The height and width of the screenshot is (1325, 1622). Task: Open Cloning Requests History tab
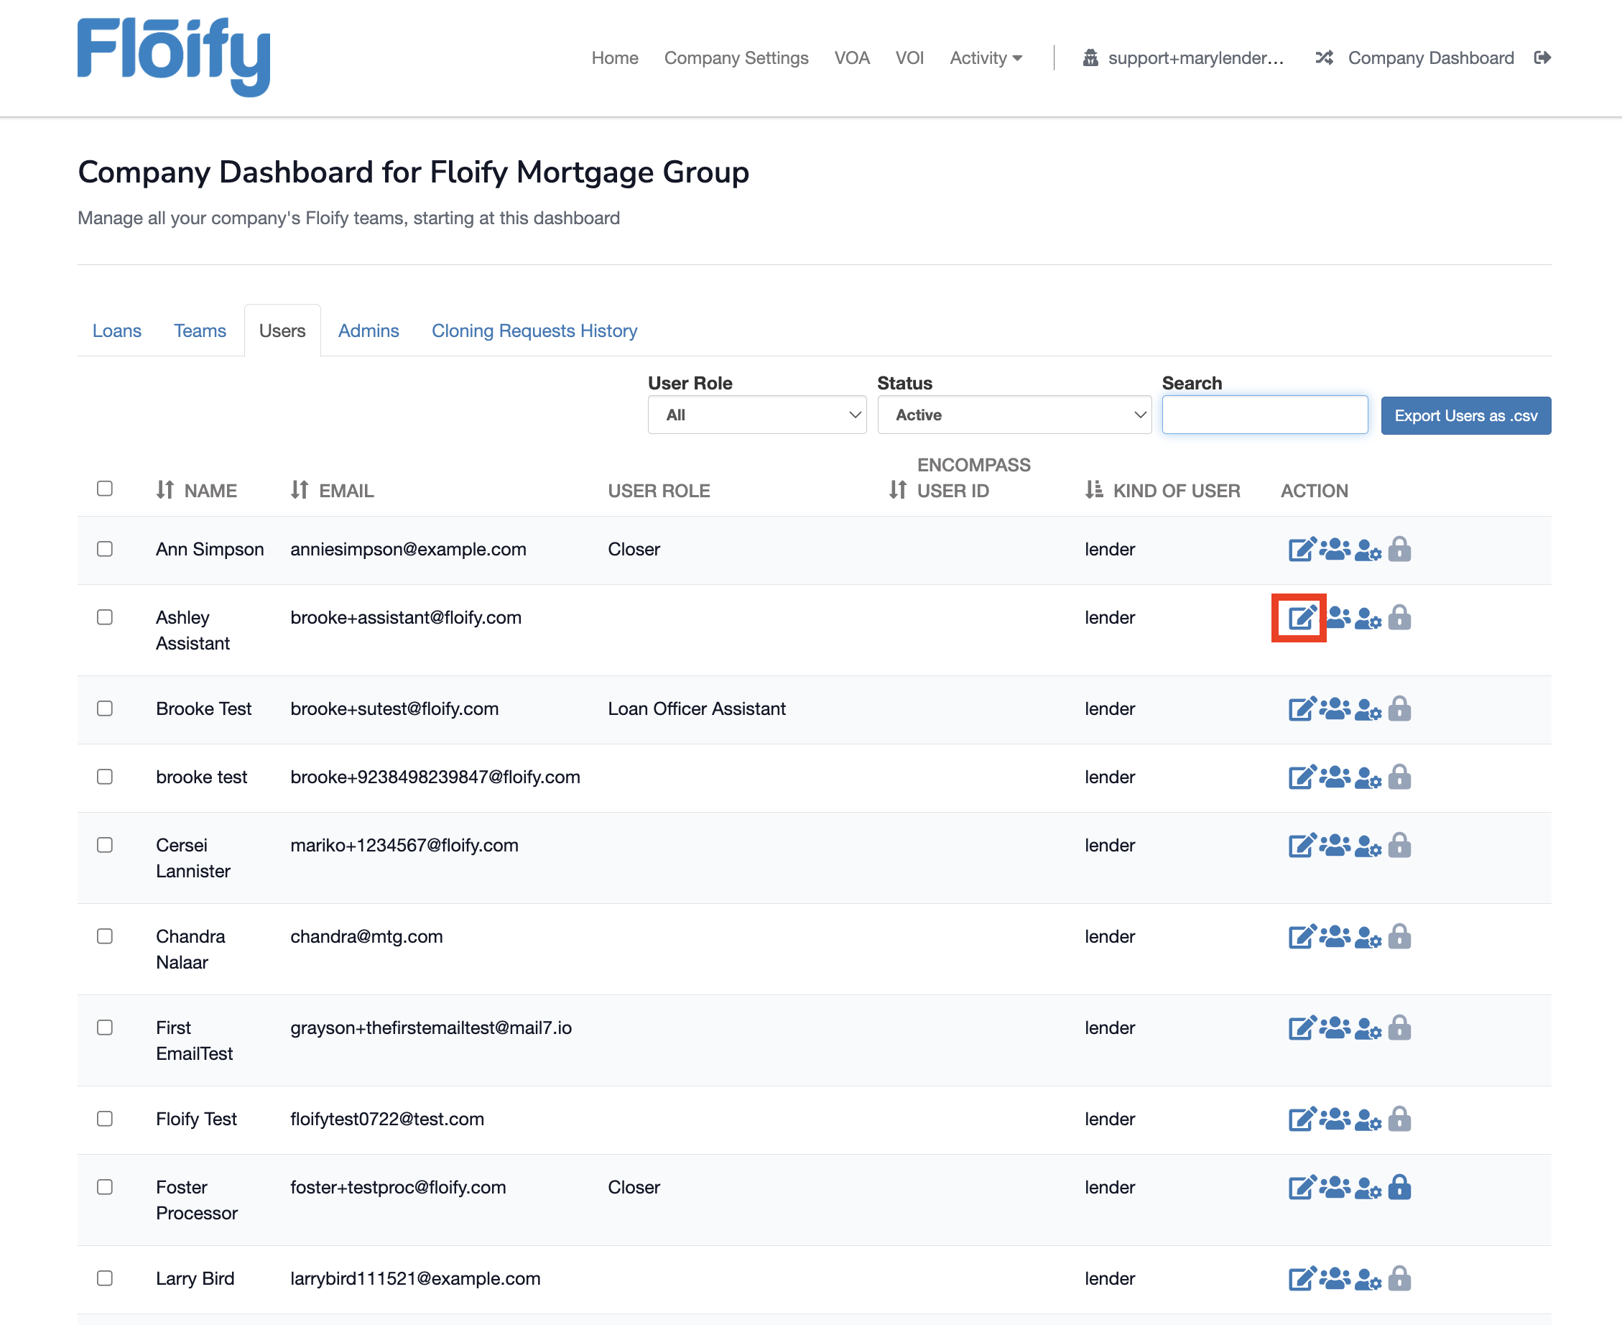[x=534, y=331]
